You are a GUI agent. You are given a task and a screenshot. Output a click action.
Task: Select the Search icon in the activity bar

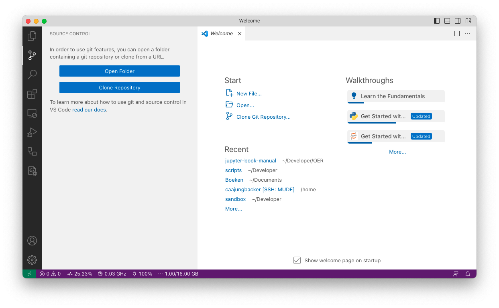(32, 75)
